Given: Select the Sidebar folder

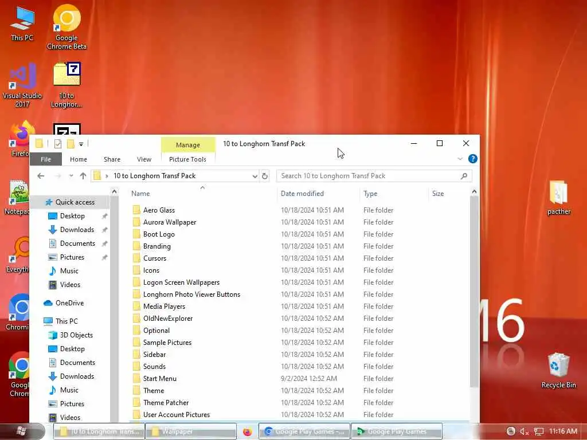Looking at the screenshot, I should [x=154, y=354].
